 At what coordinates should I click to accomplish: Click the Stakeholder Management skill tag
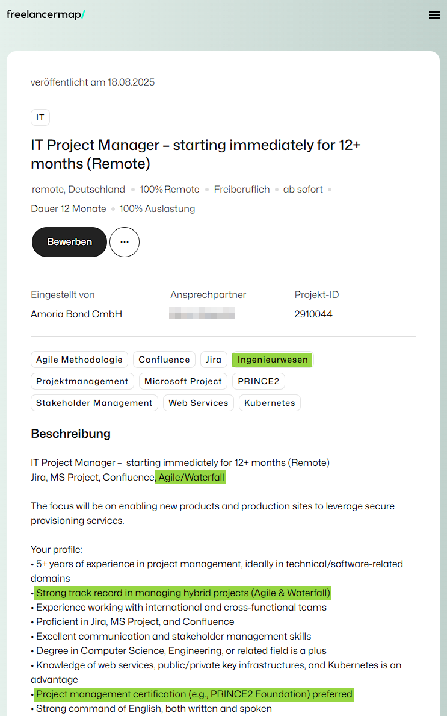(x=94, y=403)
